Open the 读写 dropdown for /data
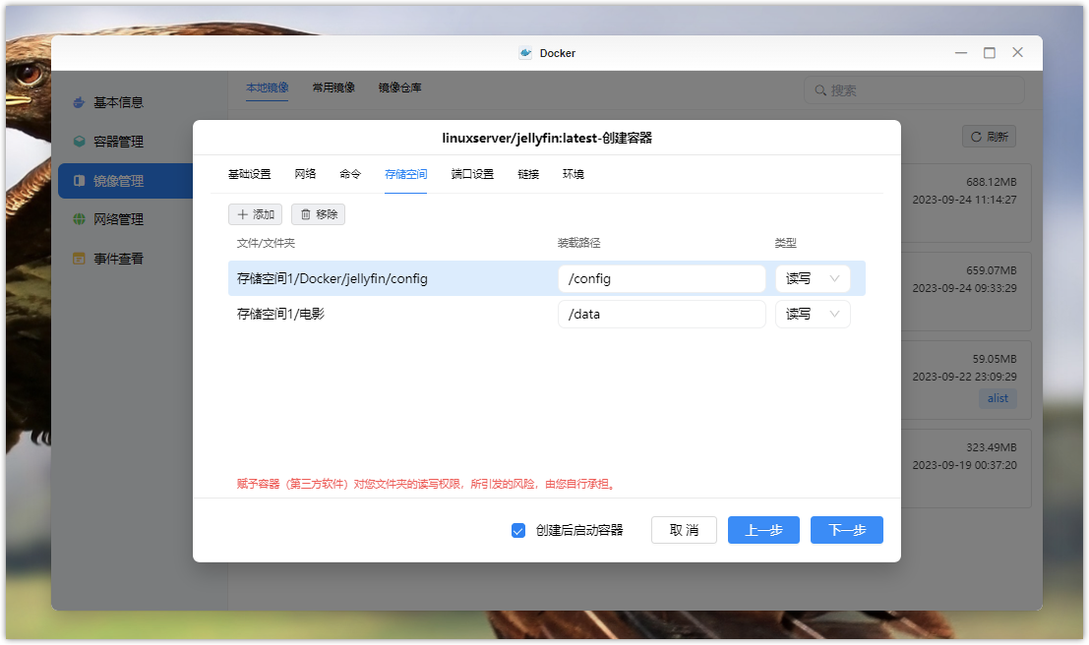 (x=813, y=315)
